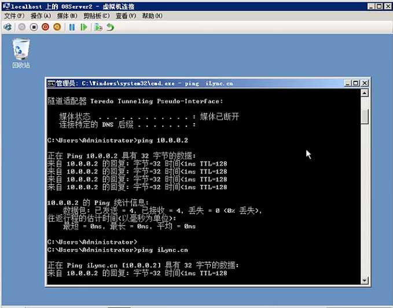Pause the virtual machine

point(72,27)
